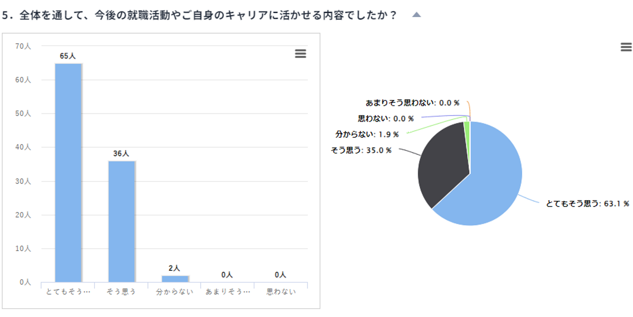Click the あまりそう… x-axis category label

[228, 292]
